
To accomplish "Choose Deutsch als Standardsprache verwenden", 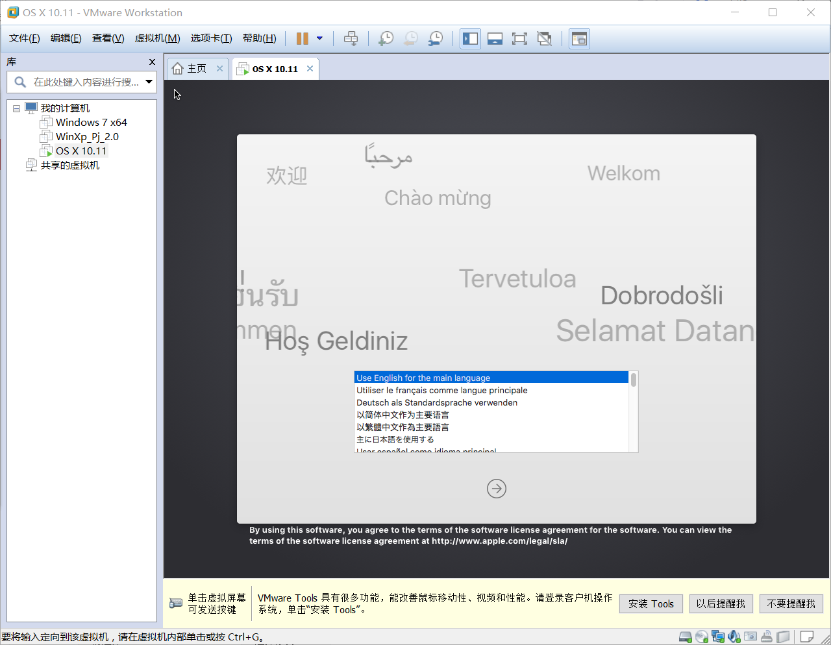I will 491,402.
